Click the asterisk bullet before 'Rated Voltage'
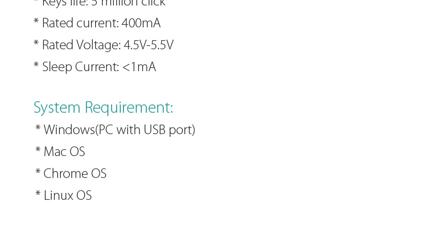439x250 pixels. (x=36, y=43)
